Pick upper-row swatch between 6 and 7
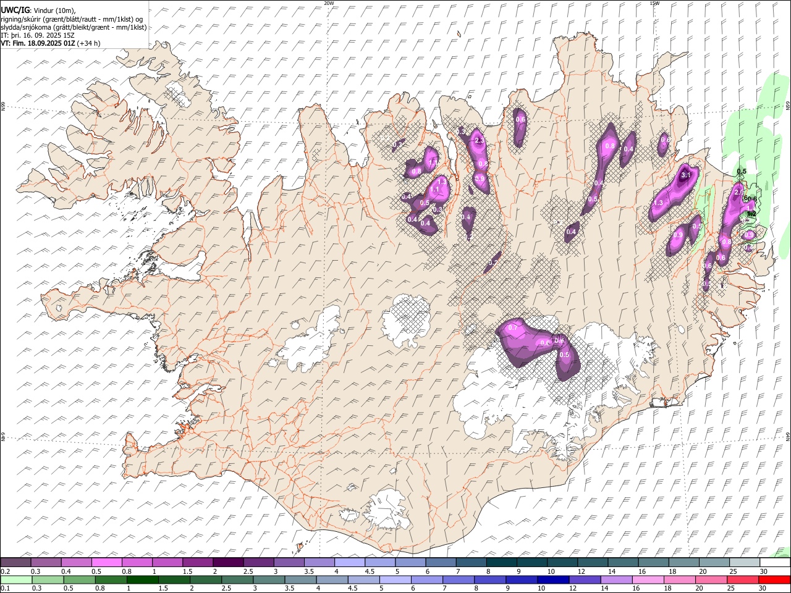 click(441, 562)
